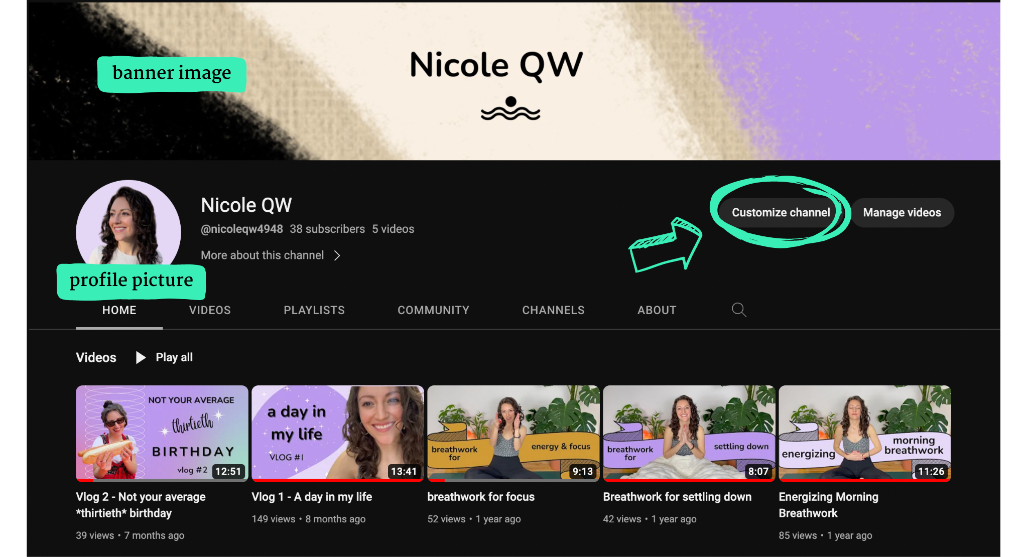Click the Breathwork for settling down title link

coord(677,497)
